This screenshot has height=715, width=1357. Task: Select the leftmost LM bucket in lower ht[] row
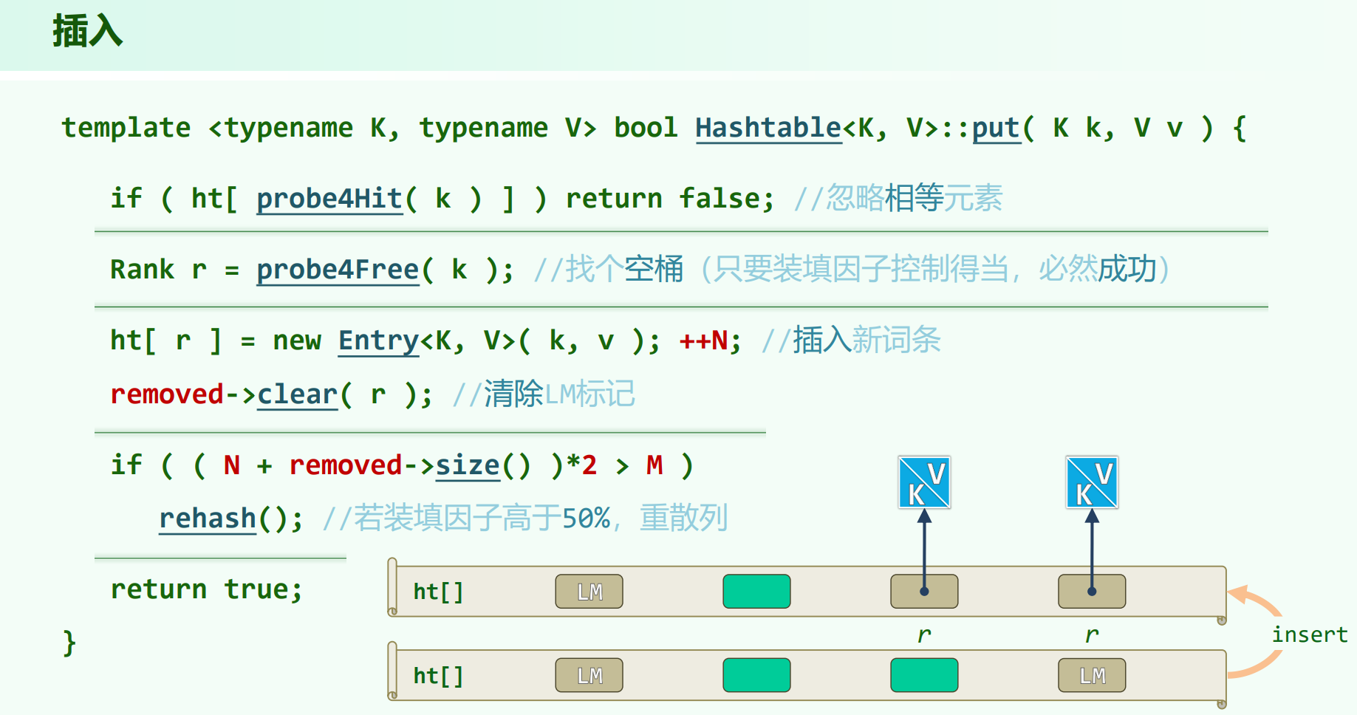coord(589,675)
